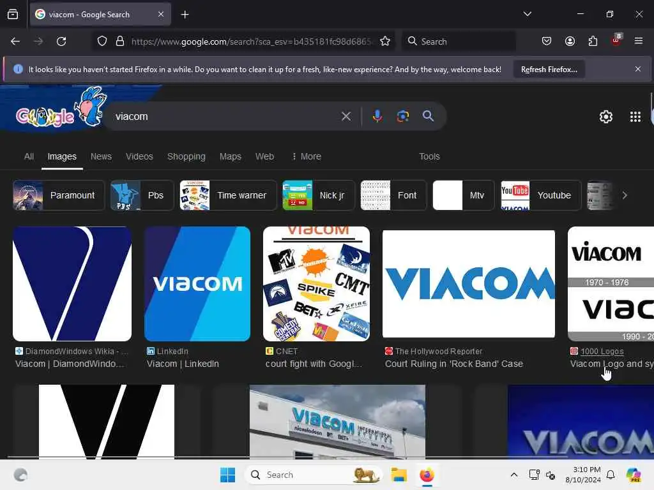Image resolution: width=654 pixels, height=490 pixels.
Task: Open the Extensions puzzle icon
Action: point(593,41)
